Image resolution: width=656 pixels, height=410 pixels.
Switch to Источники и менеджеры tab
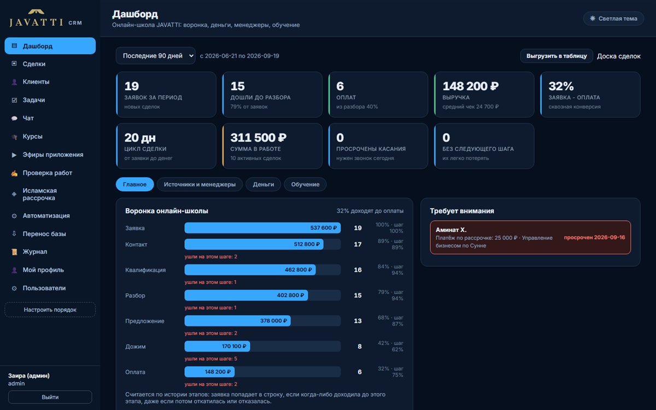tap(200, 184)
